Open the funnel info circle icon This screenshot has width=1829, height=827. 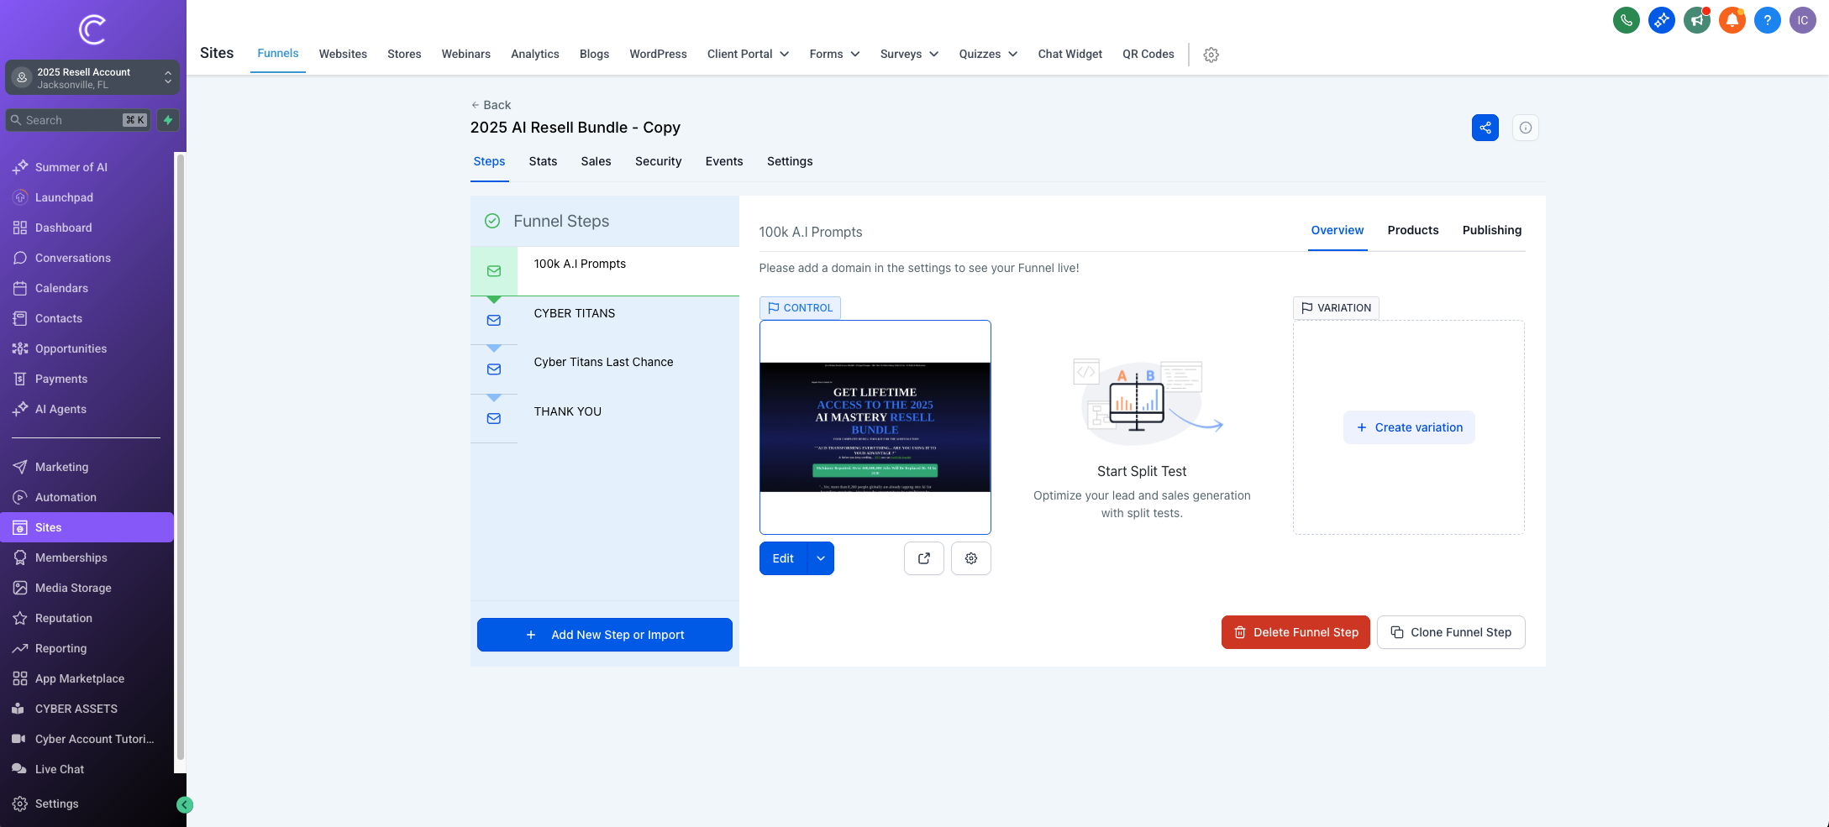(1525, 128)
